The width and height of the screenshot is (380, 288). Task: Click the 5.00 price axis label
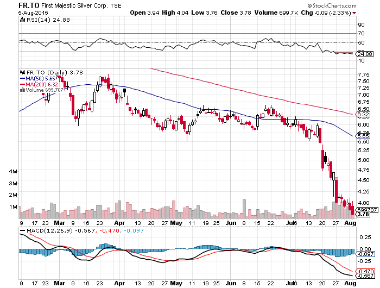[x=364, y=160]
